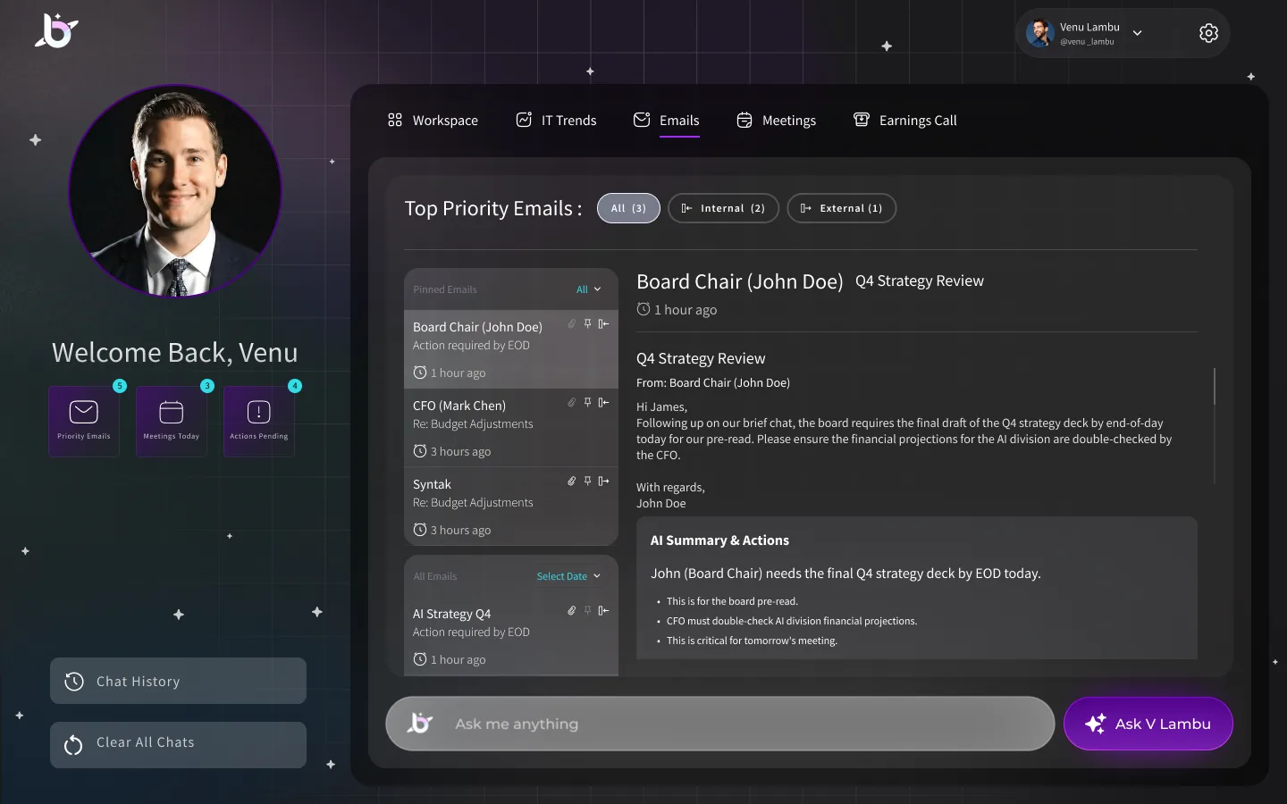Go to the Meetings tab
The image size is (1287, 804).
pyautogui.click(x=776, y=121)
